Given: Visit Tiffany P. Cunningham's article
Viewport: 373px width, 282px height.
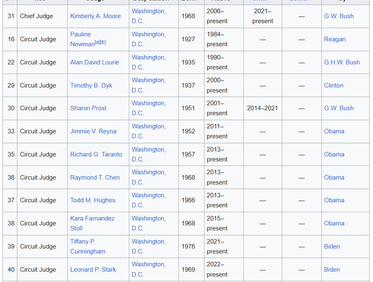Looking at the screenshot, I should (88, 246).
